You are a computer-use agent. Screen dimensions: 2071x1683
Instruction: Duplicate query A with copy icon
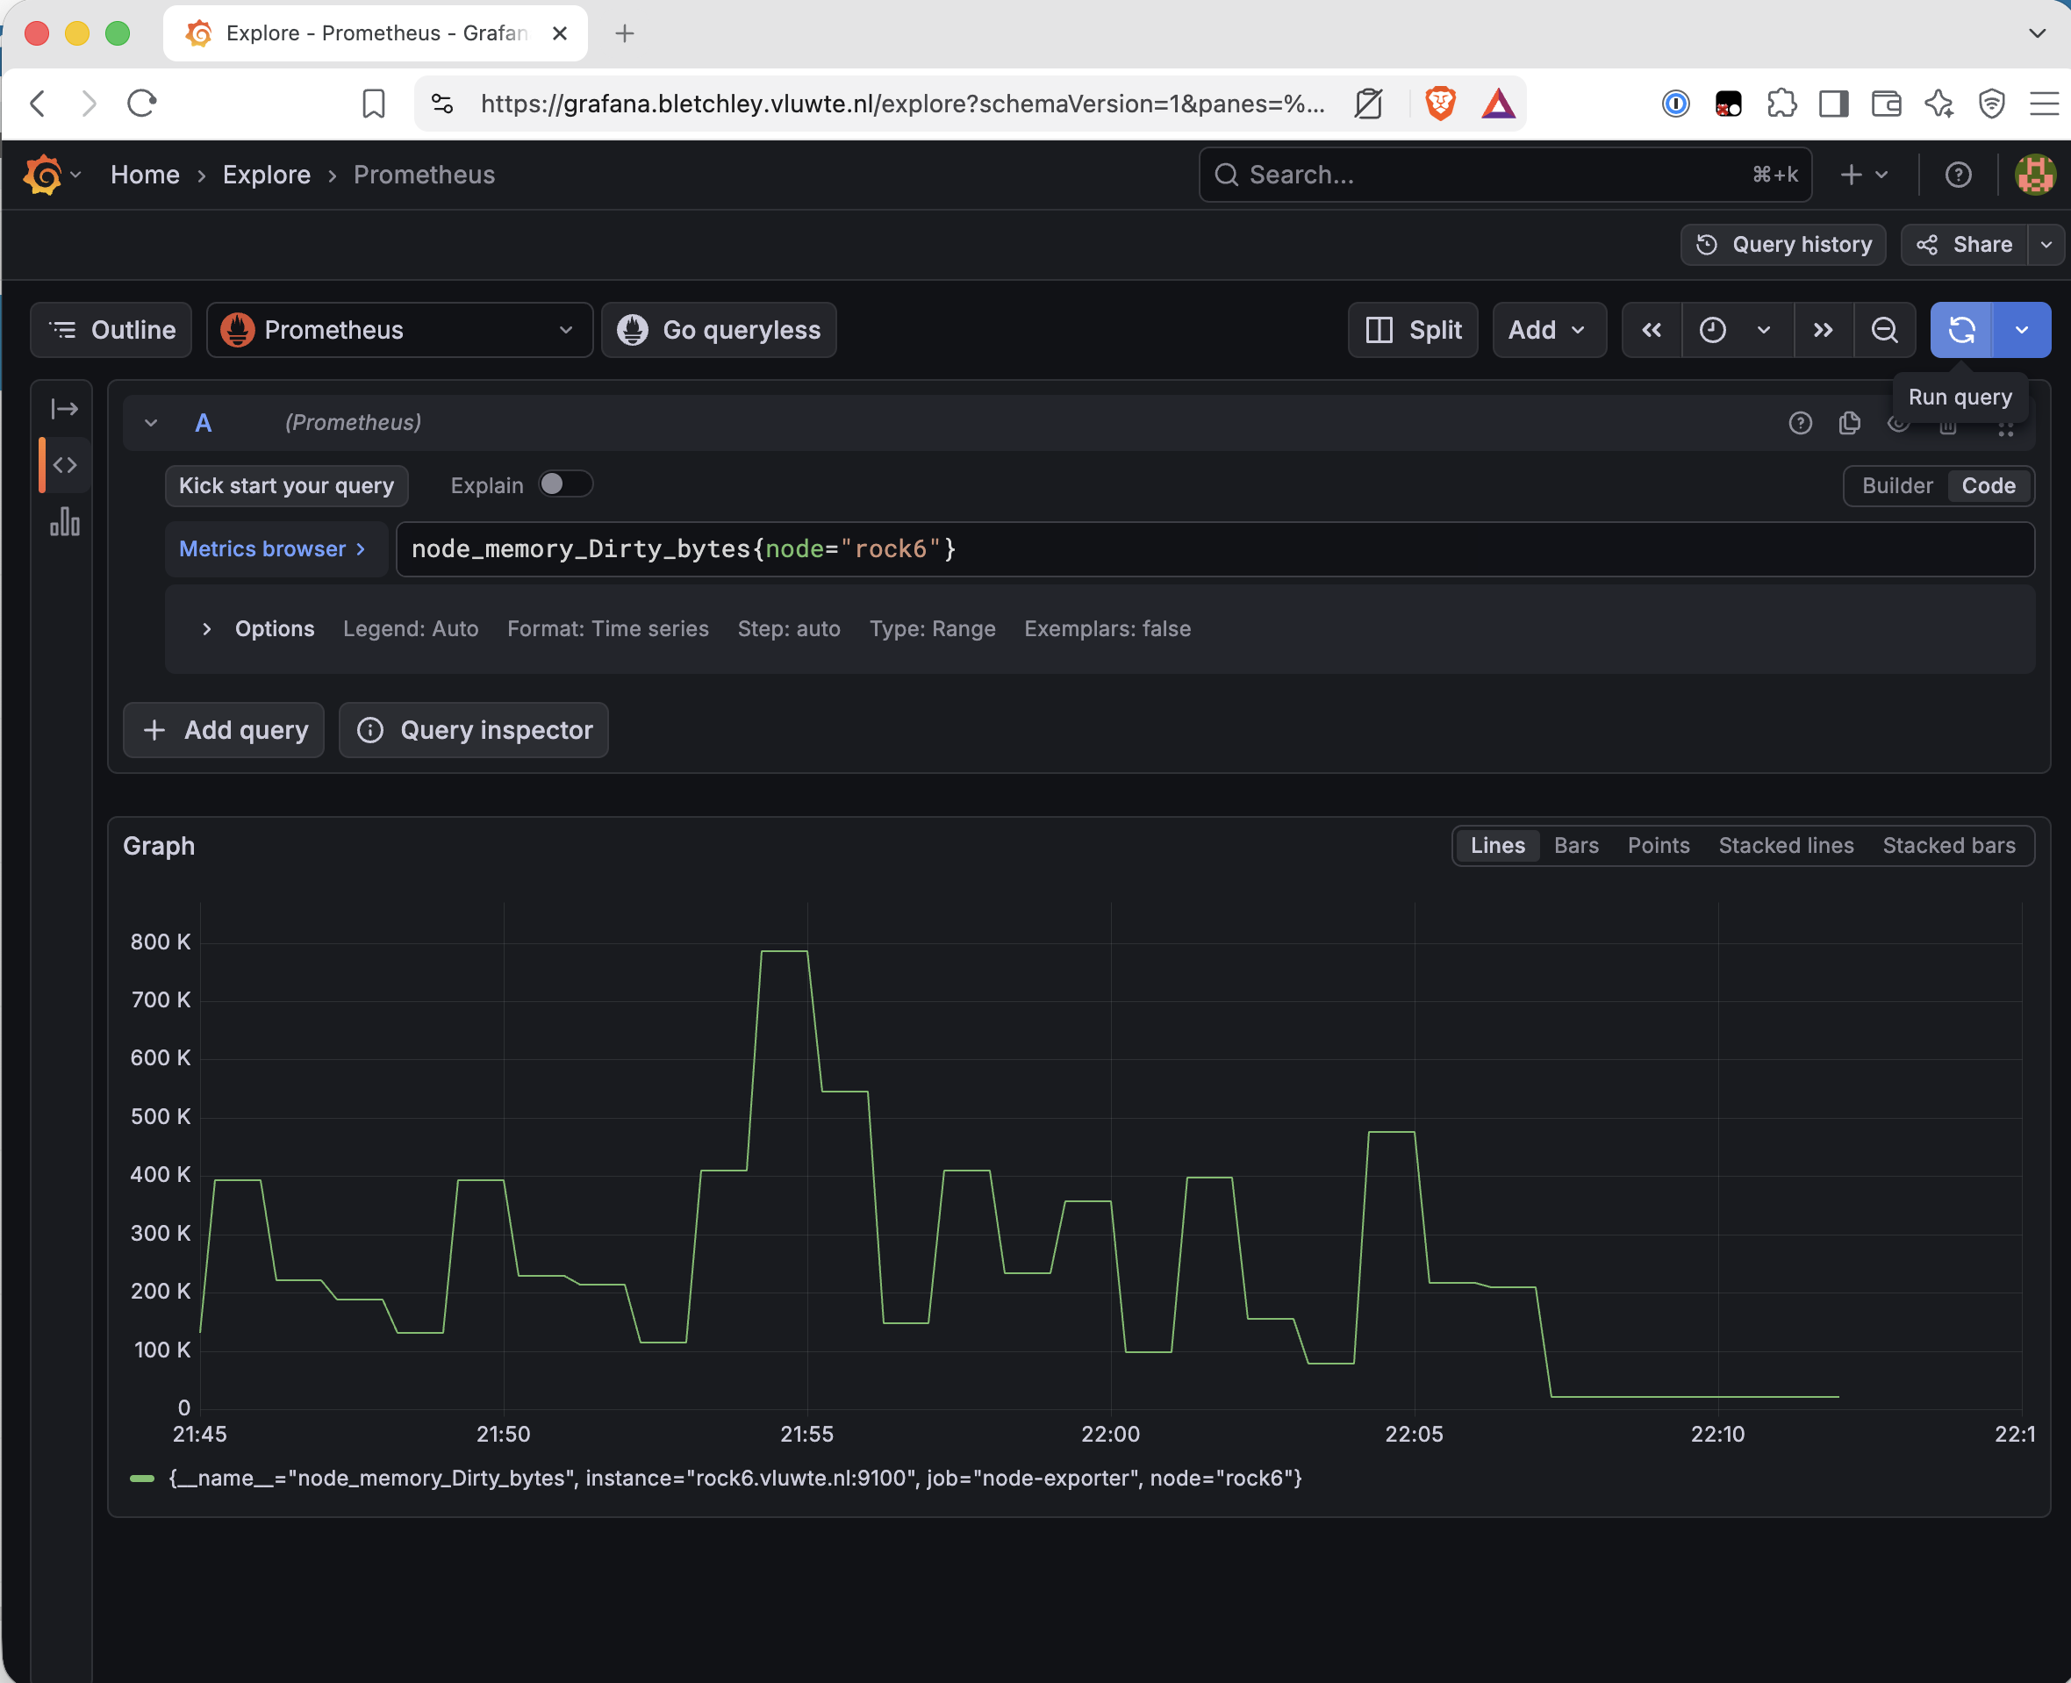point(1849,423)
